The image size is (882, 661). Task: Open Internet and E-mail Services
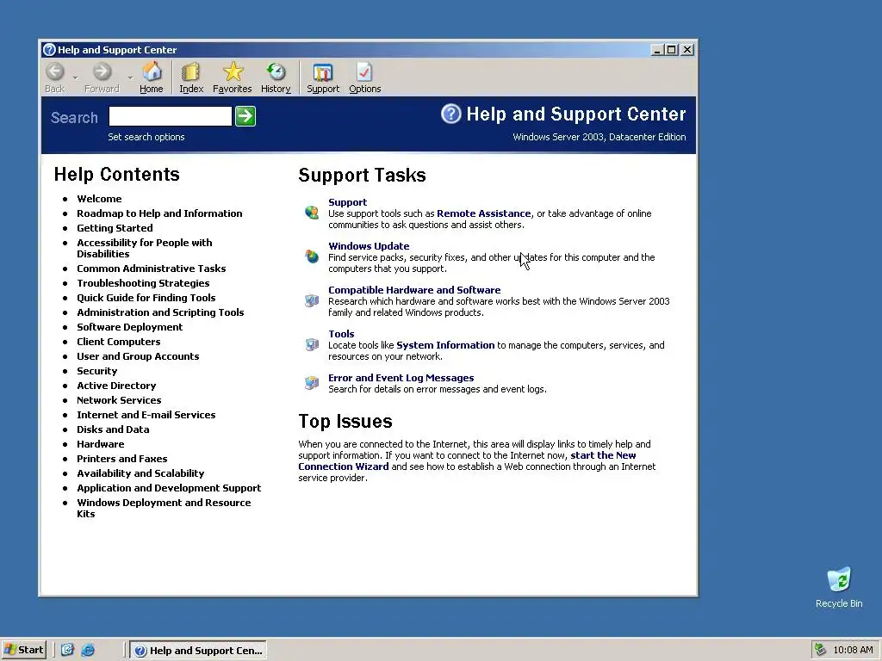click(146, 414)
